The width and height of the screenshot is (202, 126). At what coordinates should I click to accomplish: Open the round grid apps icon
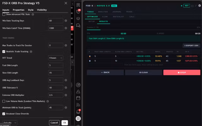click(x=78, y=118)
